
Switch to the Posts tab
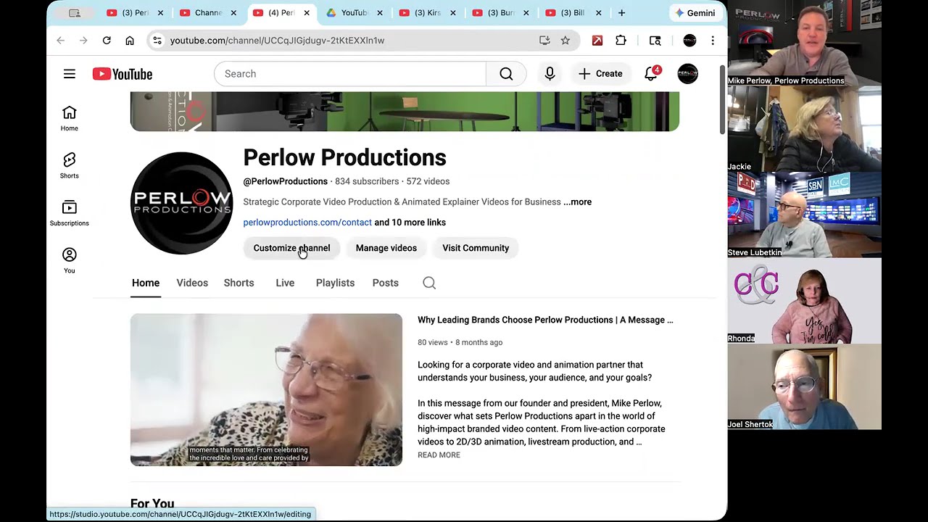point(386,283)
